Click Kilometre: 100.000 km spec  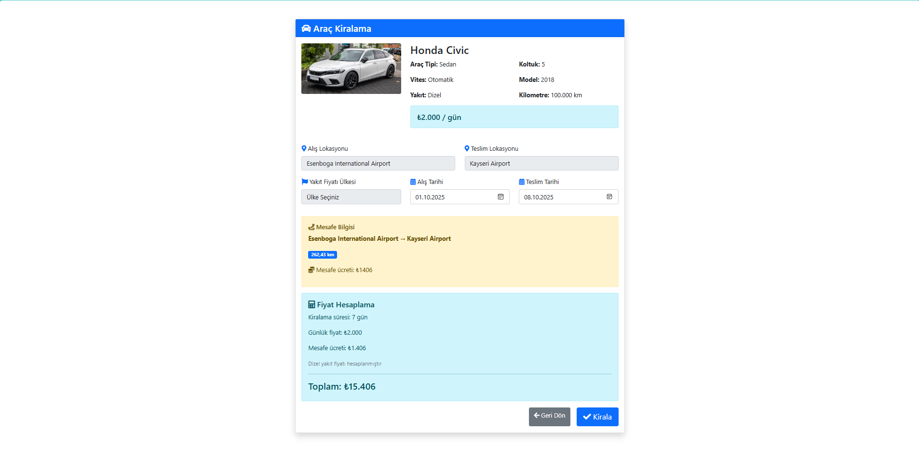pos(551,95)
